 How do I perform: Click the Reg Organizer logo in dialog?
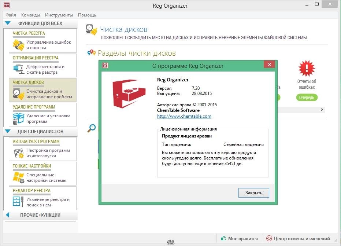point(129,93)
